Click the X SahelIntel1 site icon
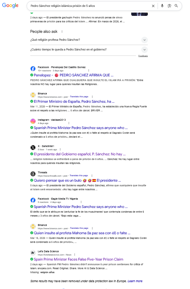This screenshot has width=190, height=289. pos(33,148)
